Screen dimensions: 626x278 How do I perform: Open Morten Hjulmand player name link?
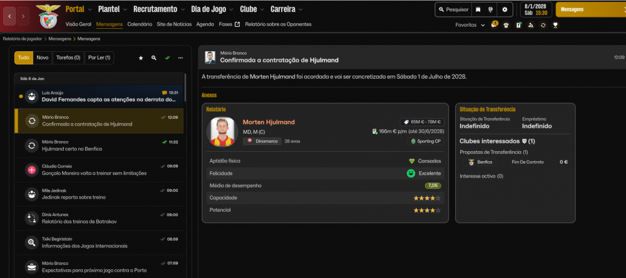[x=269, y=122]
